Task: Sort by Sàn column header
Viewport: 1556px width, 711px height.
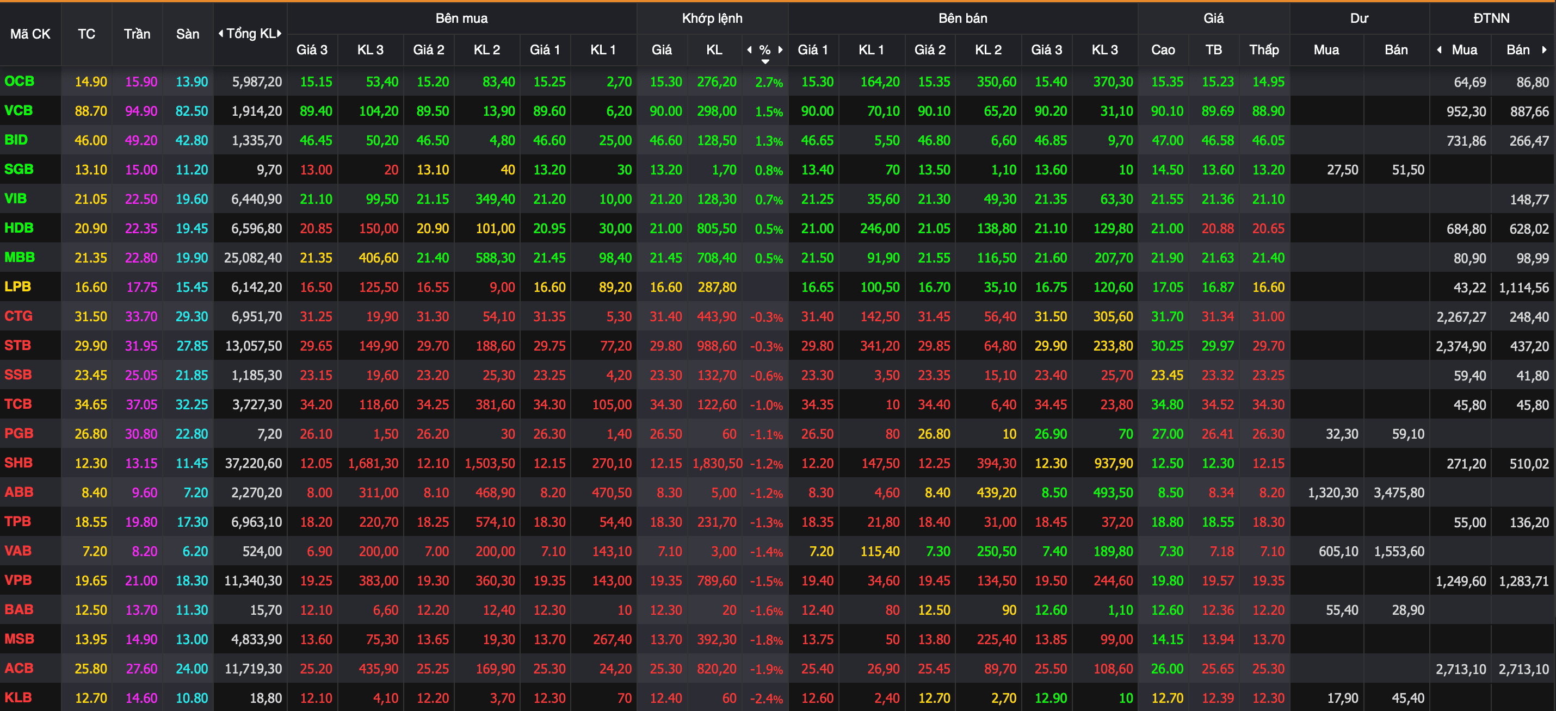Action: click(188, 34)
